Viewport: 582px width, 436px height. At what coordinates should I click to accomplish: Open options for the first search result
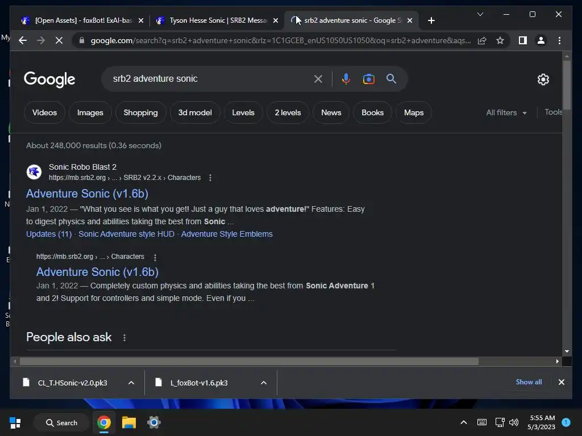210,178
